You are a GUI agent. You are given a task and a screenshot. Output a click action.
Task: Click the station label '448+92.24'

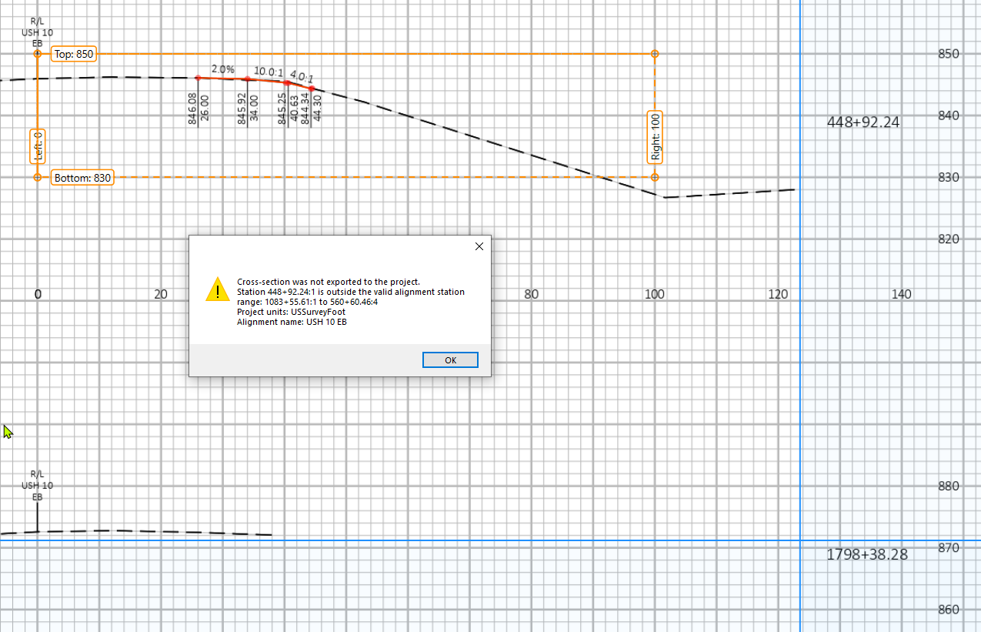point(863,122)
